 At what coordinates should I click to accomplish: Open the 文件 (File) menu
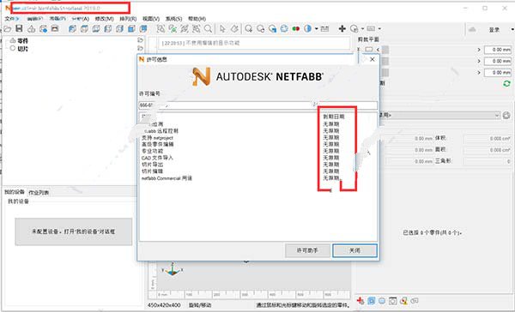coord(12,19)
